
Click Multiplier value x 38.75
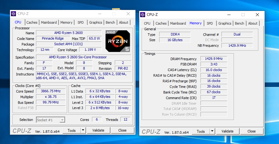pyautogui.click(x=51, y=97)
